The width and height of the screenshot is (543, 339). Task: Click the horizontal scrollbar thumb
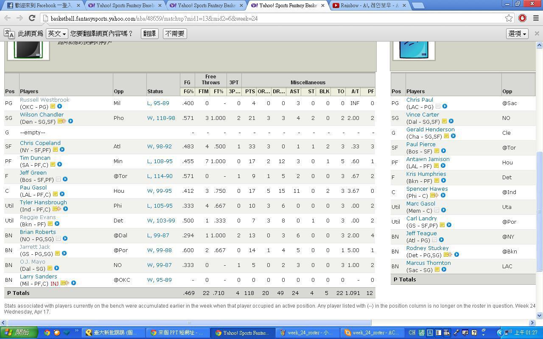[x=189, y=322]
